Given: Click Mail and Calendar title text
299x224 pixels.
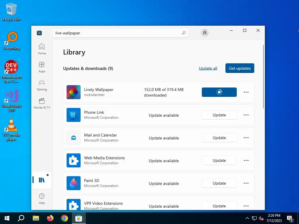Looking at the screenshot, I should coord(100,135).
